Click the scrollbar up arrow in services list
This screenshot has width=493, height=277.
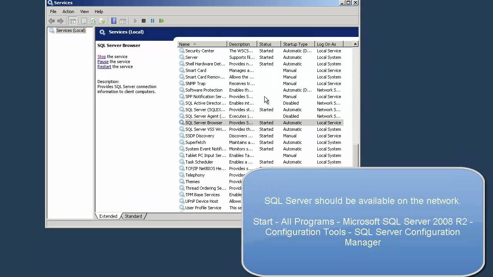tap(355, 44)
